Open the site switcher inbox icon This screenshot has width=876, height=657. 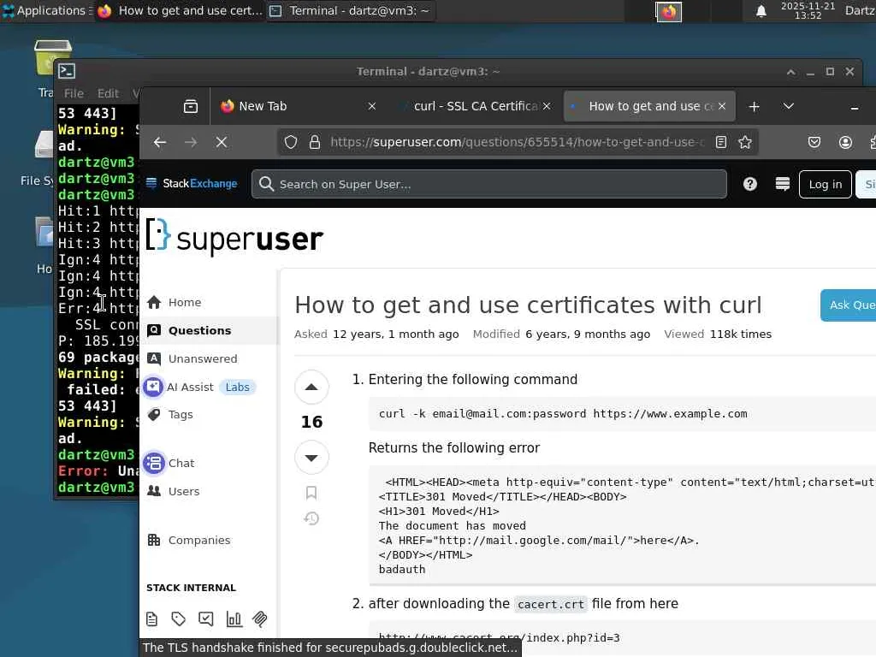[782, 184]
